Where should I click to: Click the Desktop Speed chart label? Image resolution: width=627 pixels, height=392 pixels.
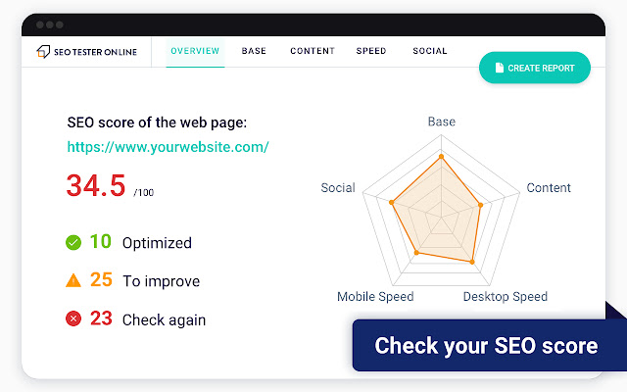pyautogui.click(x=506, y=296)
